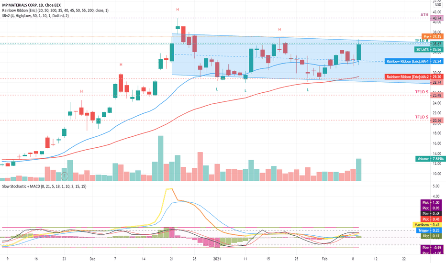The height and width of the screenshot is (263, 446).
Task: Click the 201.61% 35.56 price label
Action: (x=429, y=49)
